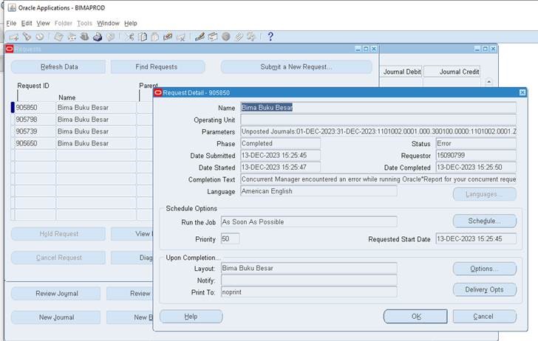538x341 pixels.
Task: Open the Window menu
Action: point(108,24)
